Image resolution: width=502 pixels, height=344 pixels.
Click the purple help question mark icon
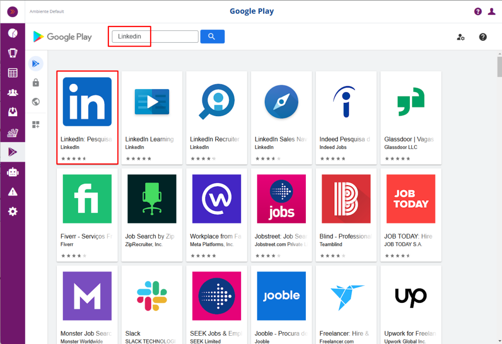477,12
